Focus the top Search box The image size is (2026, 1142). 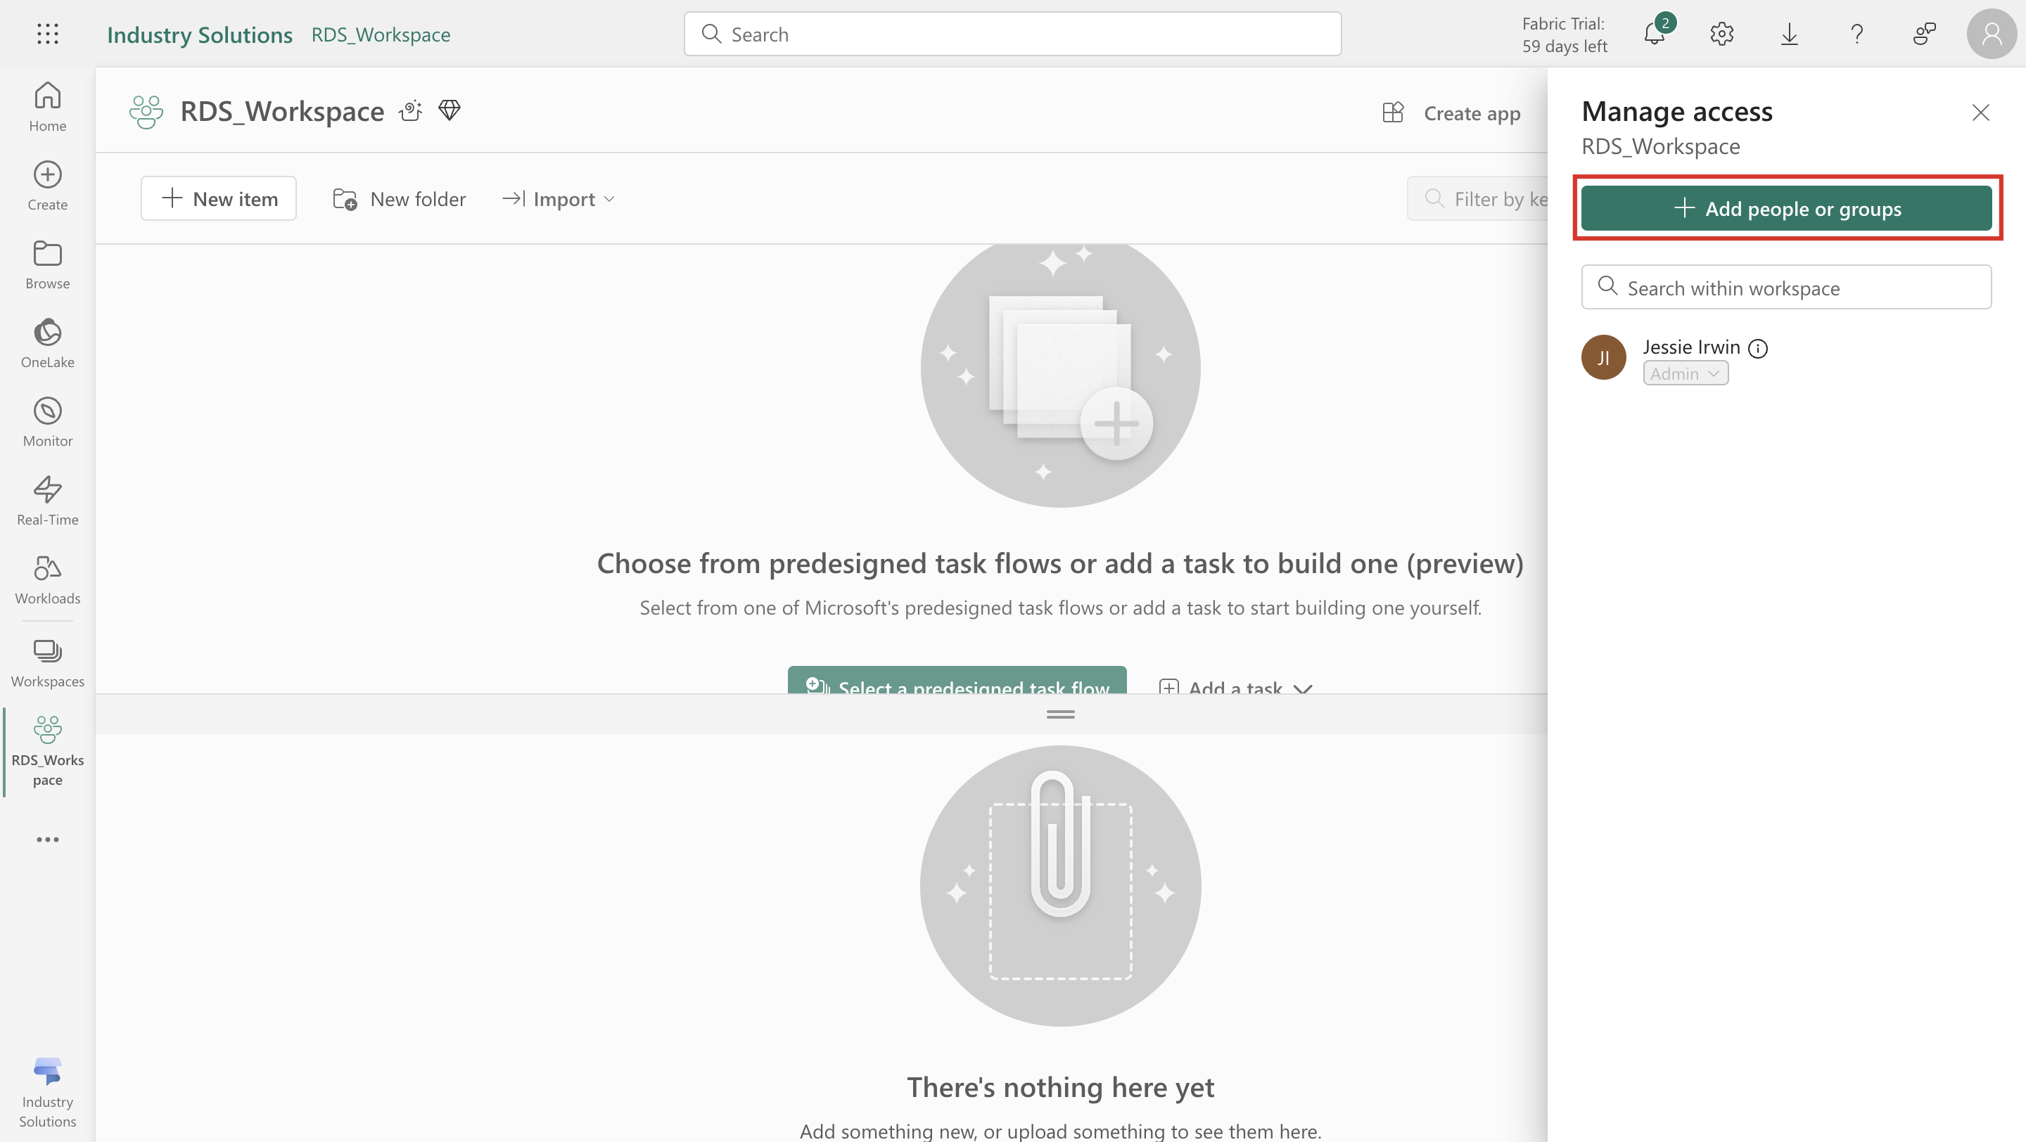(1013, 34)
